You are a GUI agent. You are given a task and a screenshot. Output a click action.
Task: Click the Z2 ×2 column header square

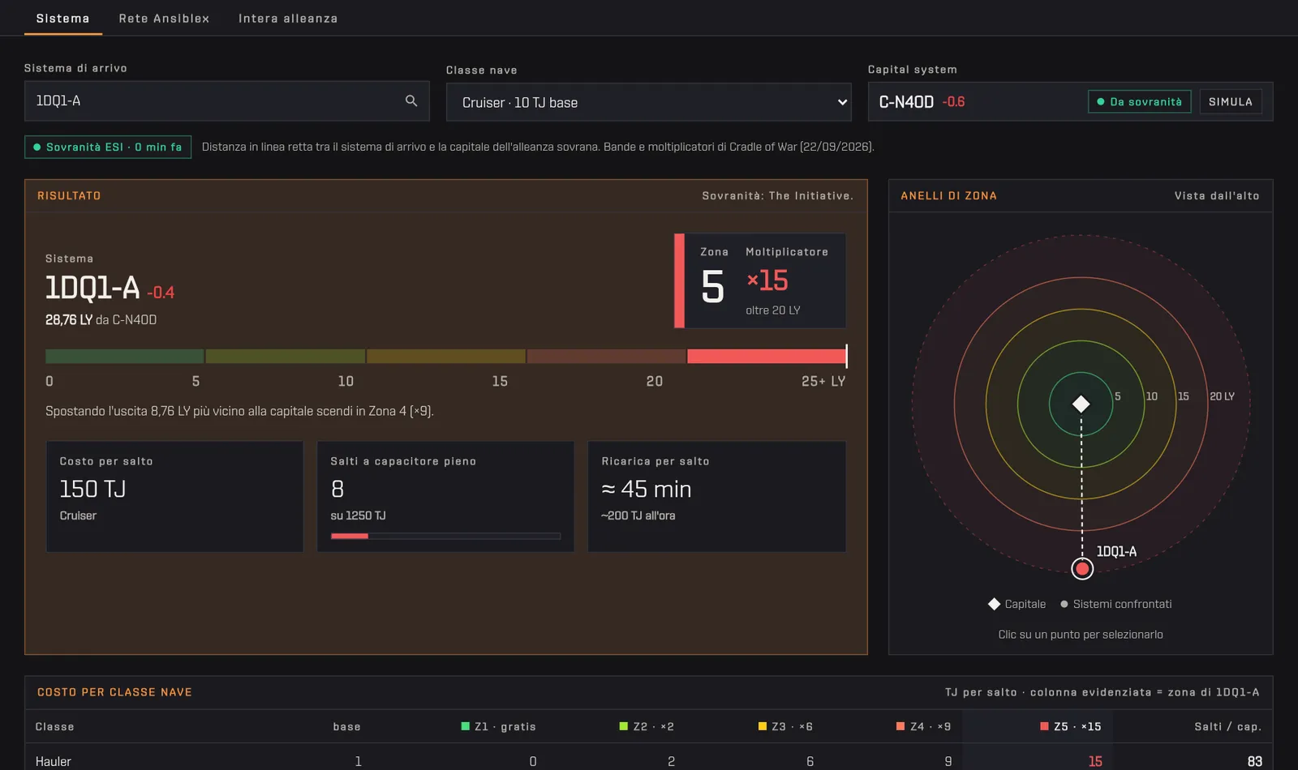click(624, 726)
